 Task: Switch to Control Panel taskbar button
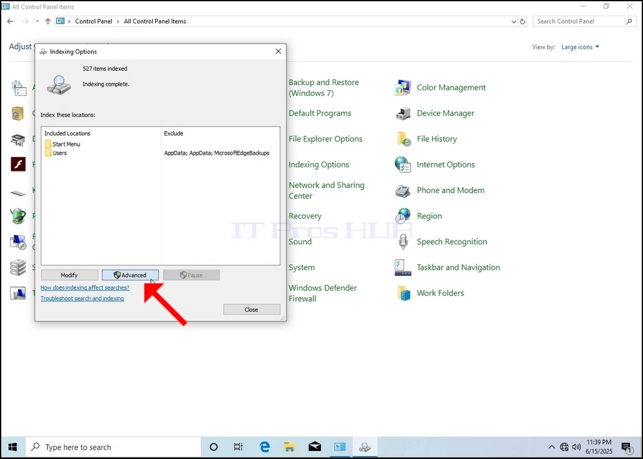pyautogui.click(x=340, y=447)
